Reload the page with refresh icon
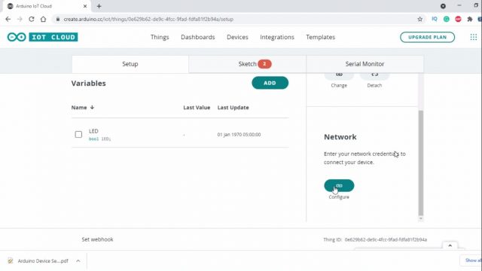The width and height of the screenshot is (482, 271). click(x=32, y=19)
